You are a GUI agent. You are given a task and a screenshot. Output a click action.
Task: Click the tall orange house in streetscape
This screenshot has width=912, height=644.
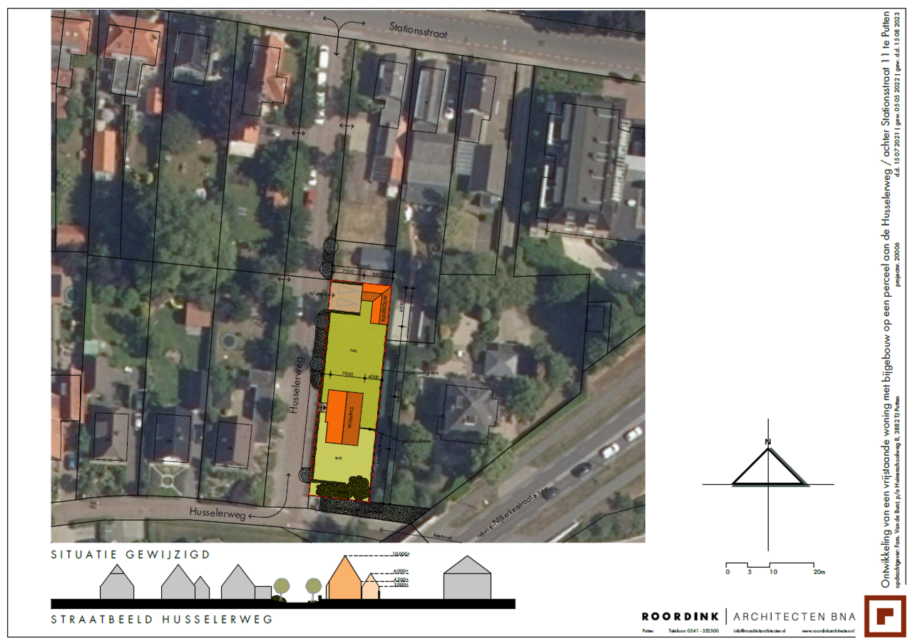click(344, 580)
